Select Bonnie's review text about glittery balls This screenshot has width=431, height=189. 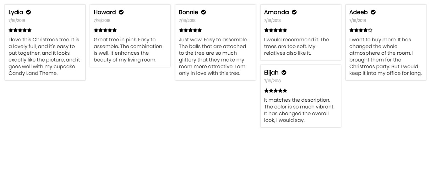[214, 57]
